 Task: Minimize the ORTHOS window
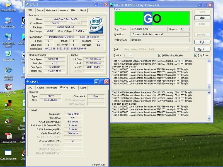(x=200, y=5)
